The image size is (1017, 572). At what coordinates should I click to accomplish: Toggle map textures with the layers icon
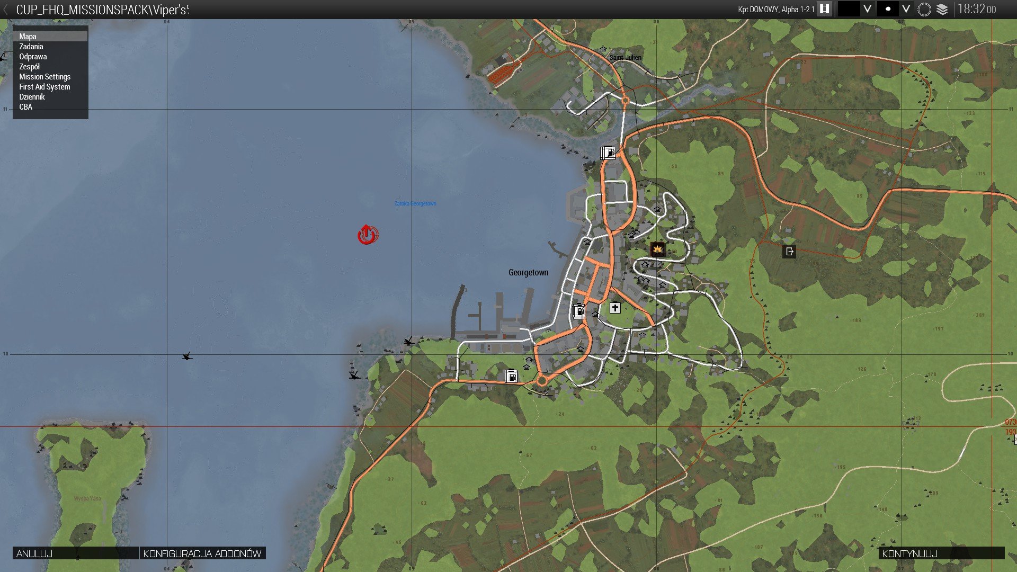[942, 9]
